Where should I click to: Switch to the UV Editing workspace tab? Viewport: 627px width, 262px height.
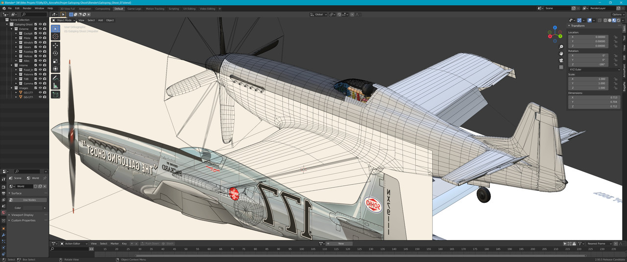189,8
